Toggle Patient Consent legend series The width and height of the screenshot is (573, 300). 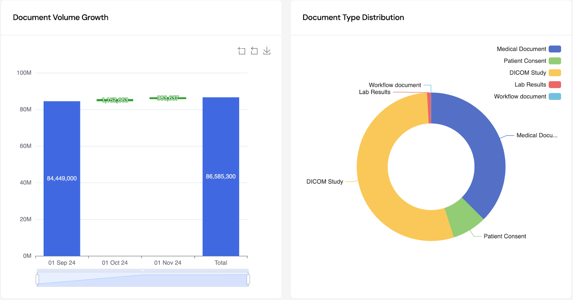coord(532,61)
